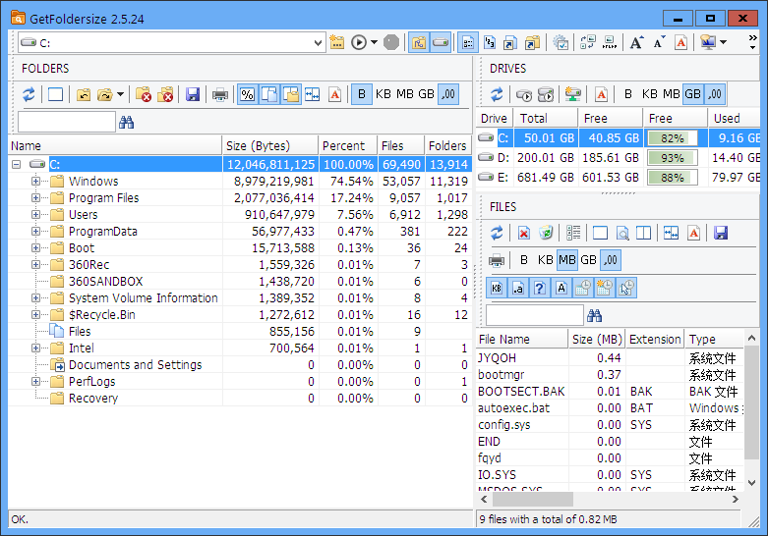Viewport: 768px width, 536px height.
Task: Open the drive path combo box dropdown
Action: tap(318, 43)
